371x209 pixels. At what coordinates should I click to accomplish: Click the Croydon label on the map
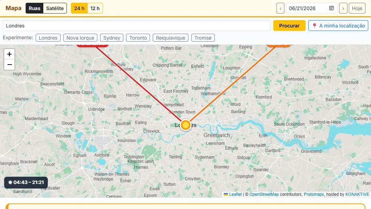193,179
